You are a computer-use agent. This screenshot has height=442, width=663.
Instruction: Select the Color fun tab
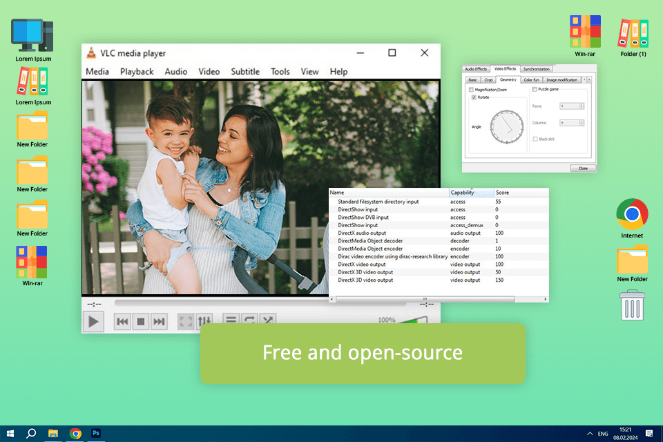531,80
